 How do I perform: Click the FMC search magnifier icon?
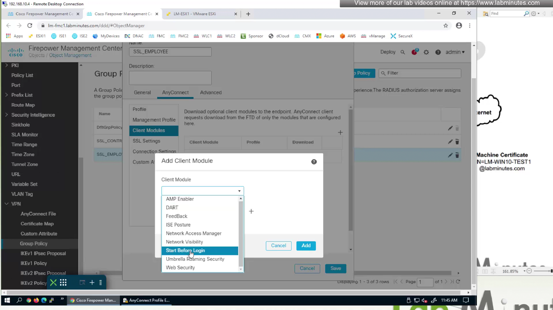click(403, 52)
